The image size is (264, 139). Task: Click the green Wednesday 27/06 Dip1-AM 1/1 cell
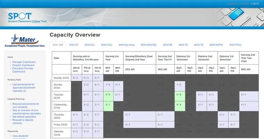click(180, 106)
